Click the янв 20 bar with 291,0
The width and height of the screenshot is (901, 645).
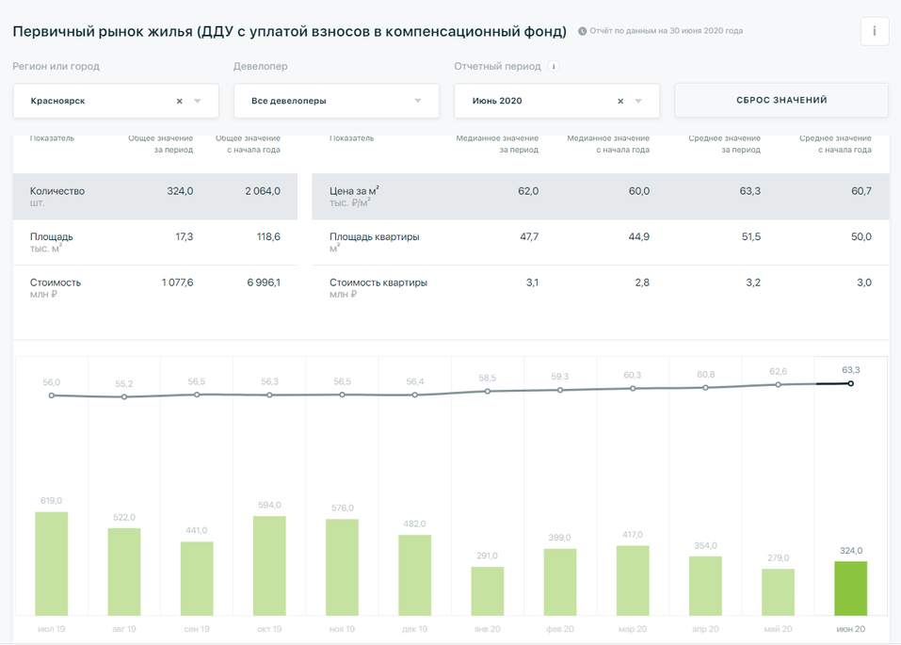click(487, 591)
